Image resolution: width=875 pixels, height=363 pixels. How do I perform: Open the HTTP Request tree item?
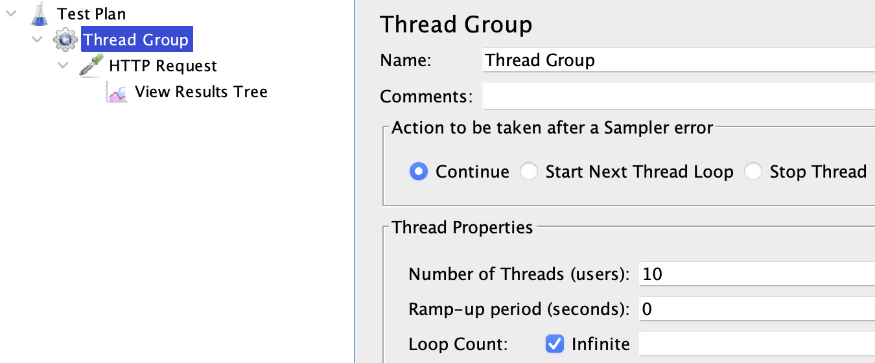pyautogui.click(x=163, y=66)
